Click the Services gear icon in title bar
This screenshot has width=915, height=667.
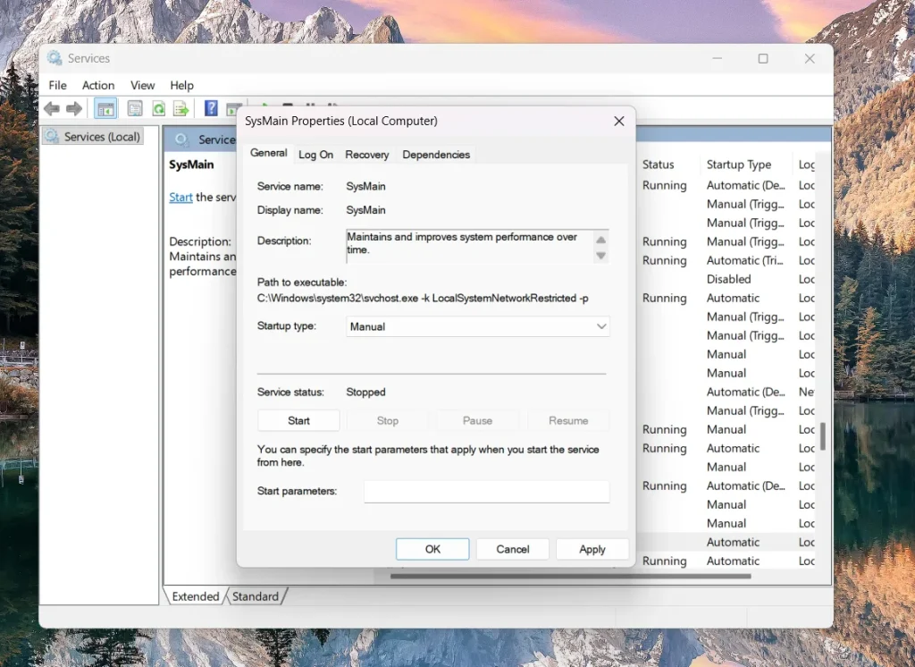tap(55, 58)
